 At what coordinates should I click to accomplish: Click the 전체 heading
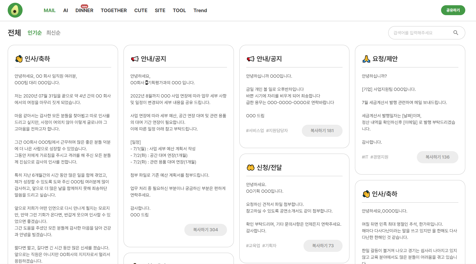[x=14, y=33]
